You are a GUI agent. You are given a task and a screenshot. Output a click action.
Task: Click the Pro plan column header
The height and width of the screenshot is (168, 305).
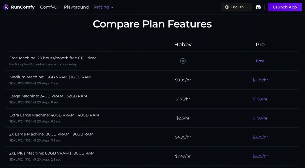260,44
